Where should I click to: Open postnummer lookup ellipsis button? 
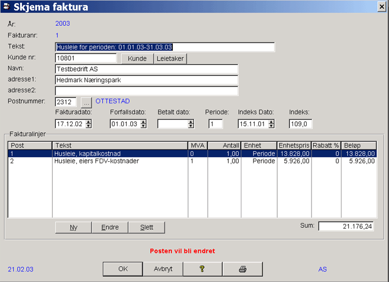(x=86, y=102)
